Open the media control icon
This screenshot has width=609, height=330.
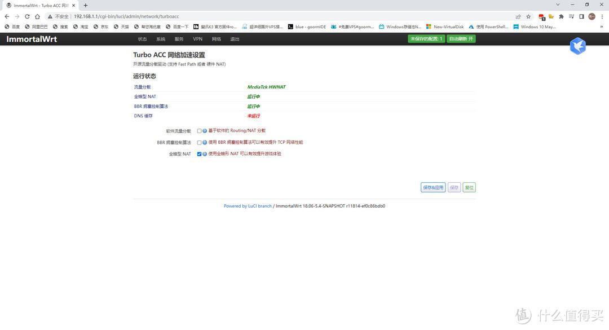click(571, 17)
